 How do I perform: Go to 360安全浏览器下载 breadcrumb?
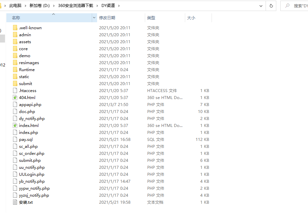(x=76, y=6)
